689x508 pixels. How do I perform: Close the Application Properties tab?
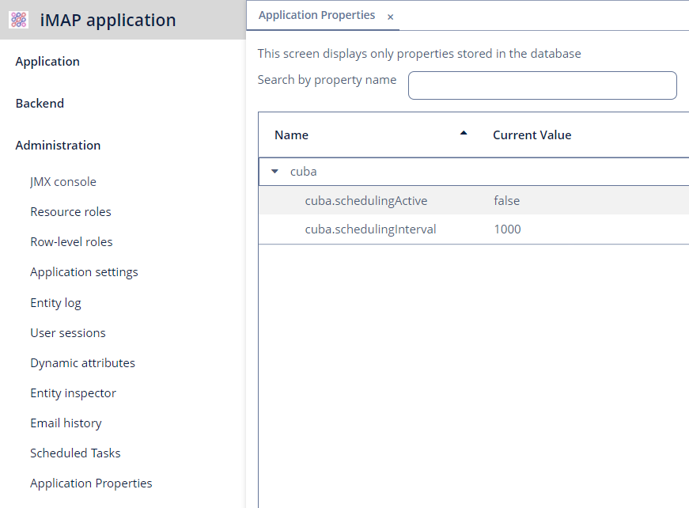point(390,17)
